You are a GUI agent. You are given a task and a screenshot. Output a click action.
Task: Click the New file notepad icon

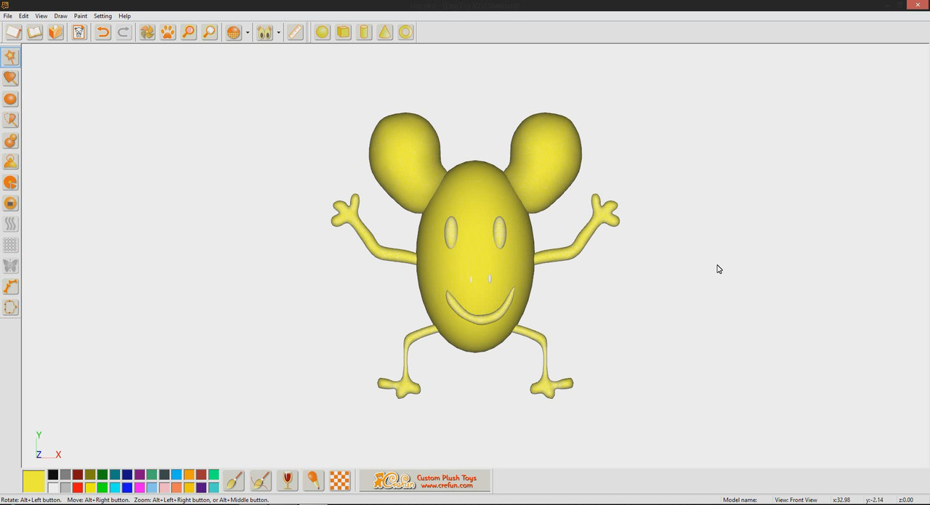tap(14, 32)
